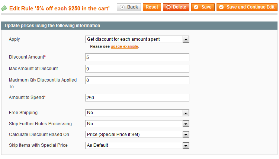279x159 pixels.
Task: Delete this shopping cart rule
Action: pos(176,7)
